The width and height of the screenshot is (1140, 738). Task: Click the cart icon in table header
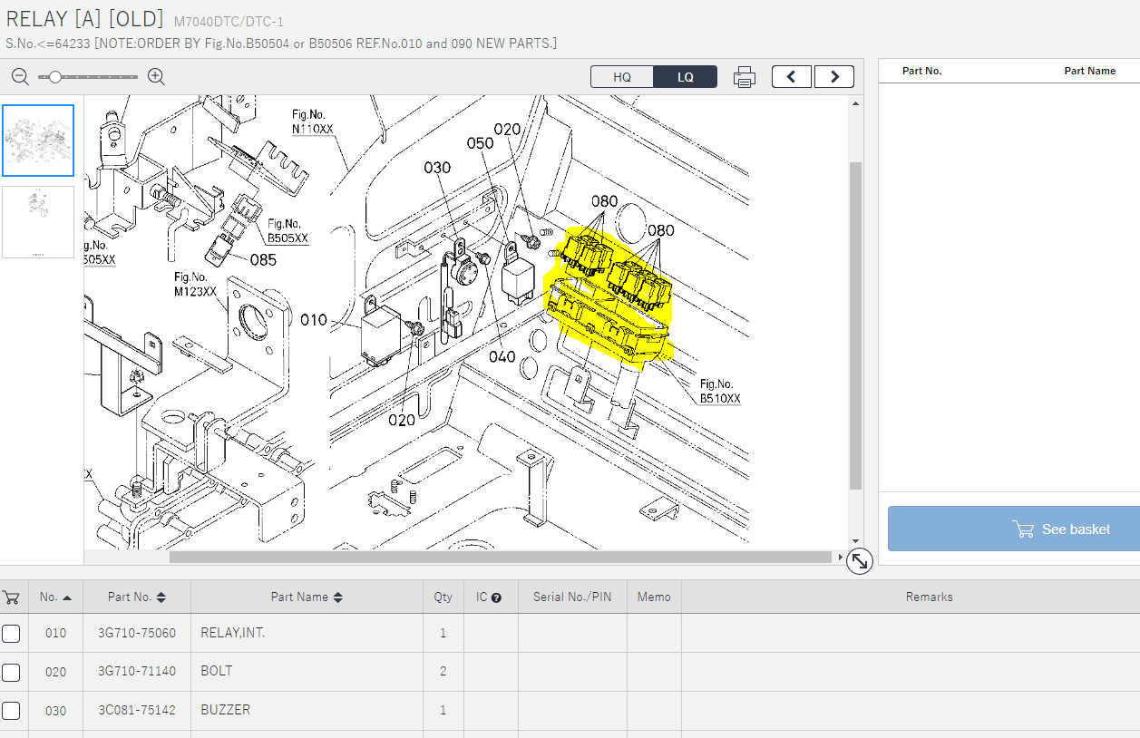pyautogui.click(x=12, y=597)
